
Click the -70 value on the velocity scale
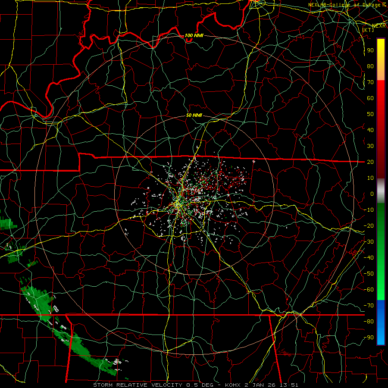369,306
